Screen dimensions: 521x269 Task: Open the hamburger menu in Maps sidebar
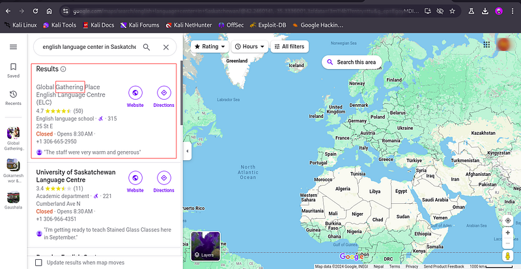(13, 47)
